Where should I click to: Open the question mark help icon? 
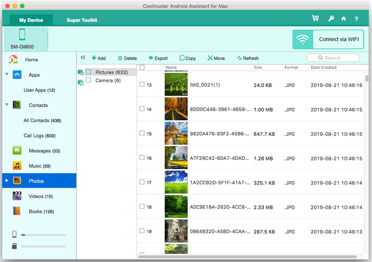point(358,19)
